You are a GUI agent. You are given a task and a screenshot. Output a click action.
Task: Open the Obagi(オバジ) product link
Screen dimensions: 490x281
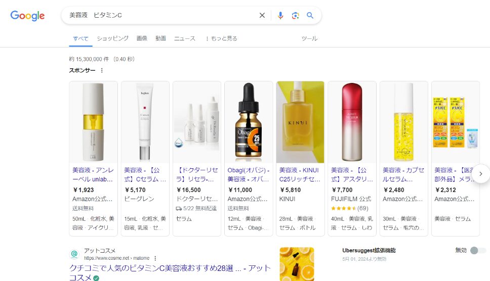tap(249, 175)
